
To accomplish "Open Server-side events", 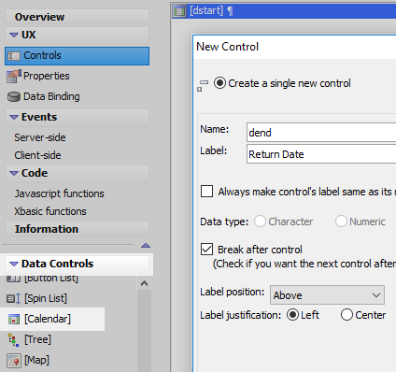I will (40, 137).
